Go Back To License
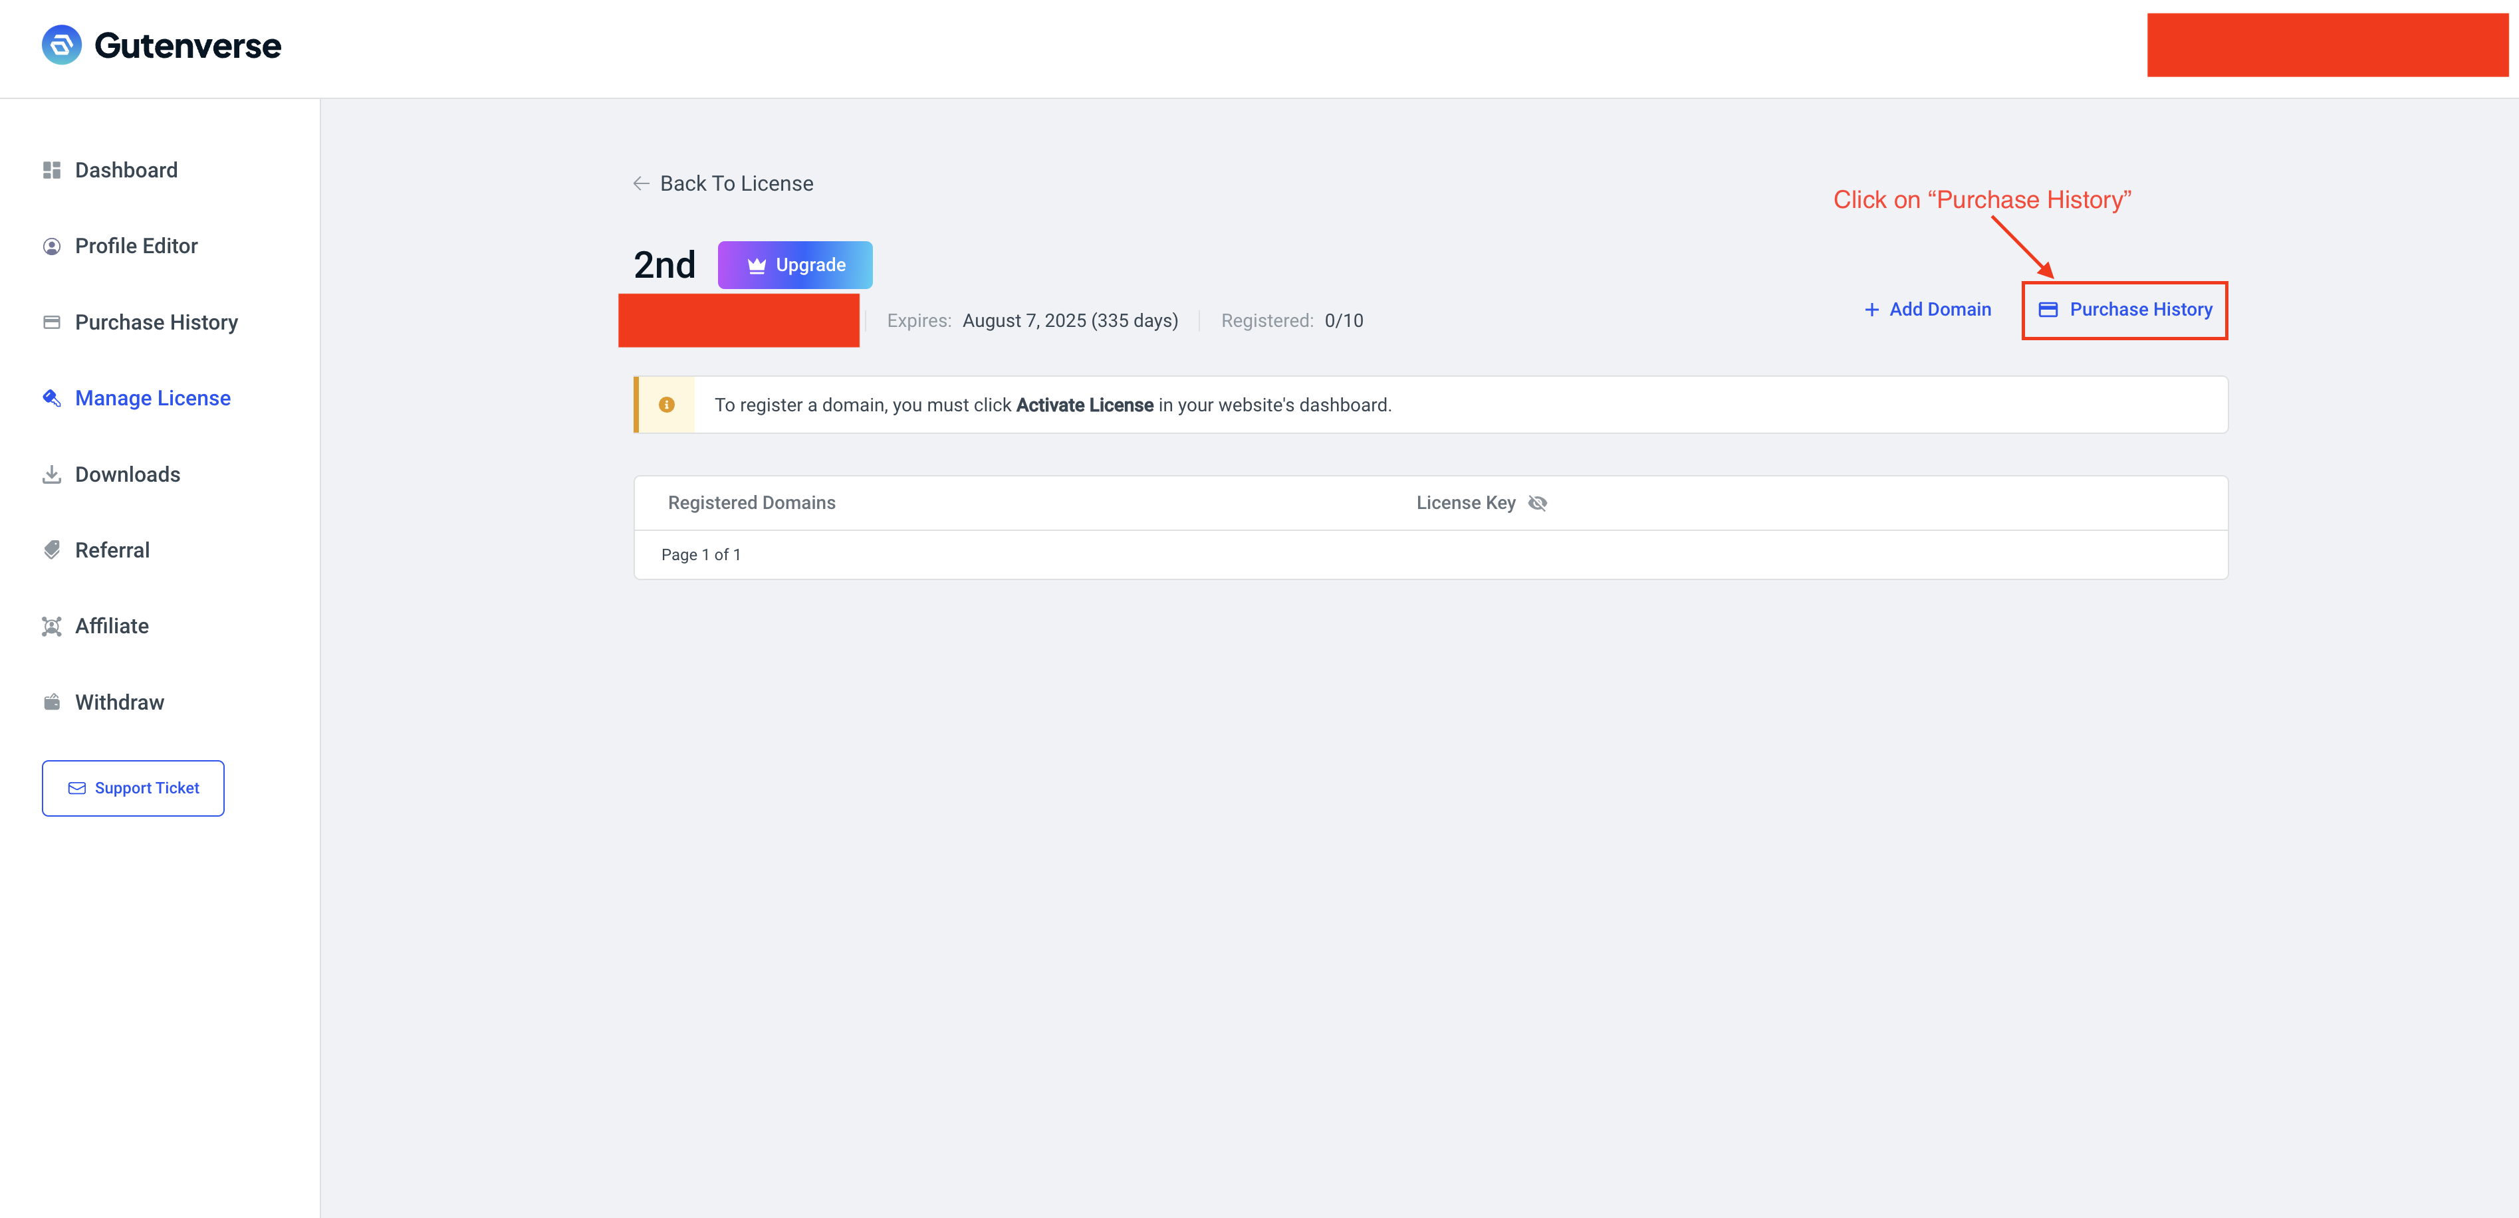Screen dimensions: 2519x1218 (723, 184)
